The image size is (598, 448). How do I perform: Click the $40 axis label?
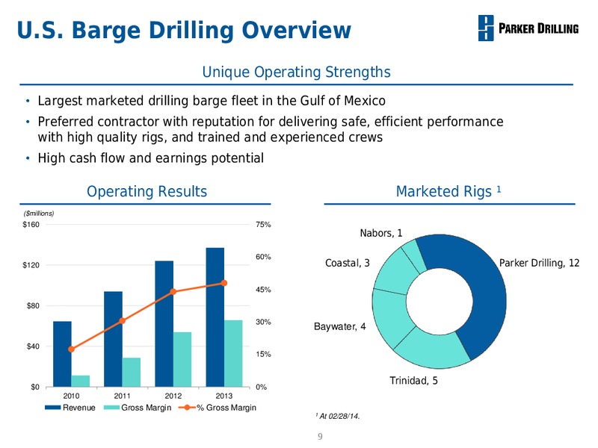pyautogui.click(x=33, y=346)
